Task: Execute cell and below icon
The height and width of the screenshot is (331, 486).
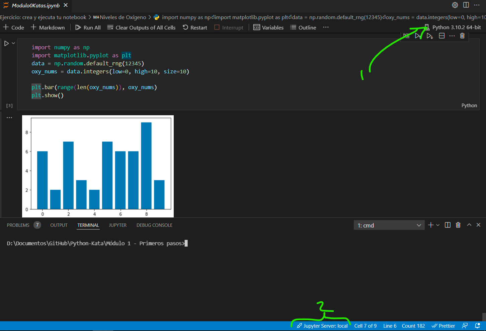Action: point(430,36)
